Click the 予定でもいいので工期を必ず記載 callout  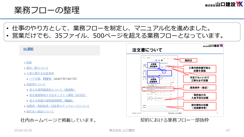pos(200,79)
